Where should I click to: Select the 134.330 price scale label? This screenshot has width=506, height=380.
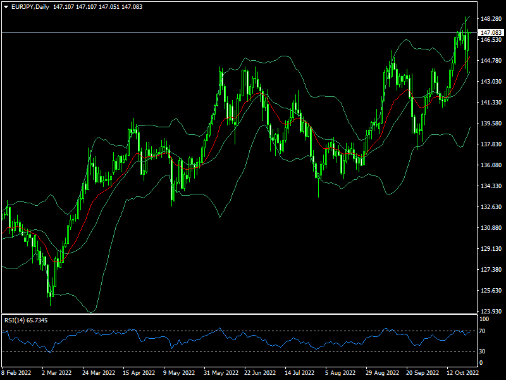point(491,186)
